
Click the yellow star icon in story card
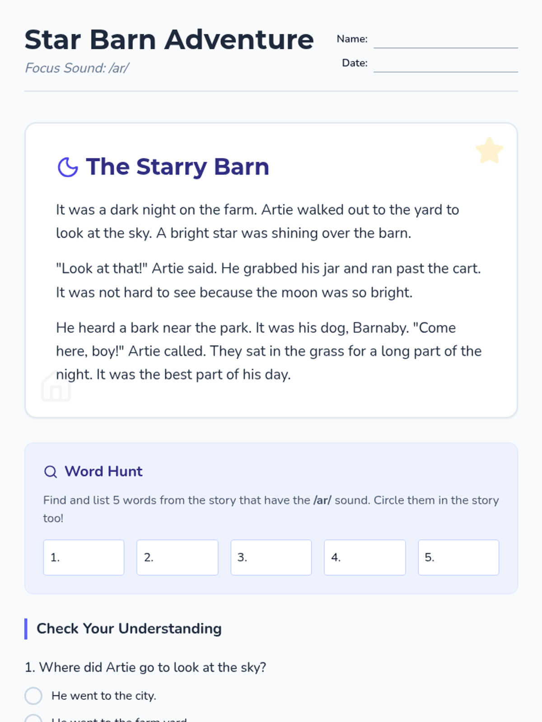489,151
